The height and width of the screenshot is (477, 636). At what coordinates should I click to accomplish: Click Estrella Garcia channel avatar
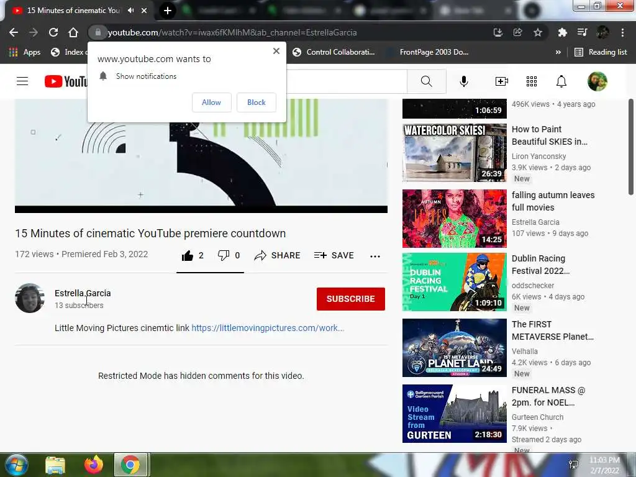30,298
